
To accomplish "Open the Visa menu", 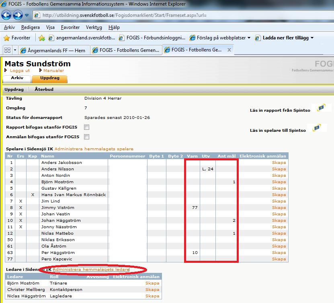I will coord(50,27).
